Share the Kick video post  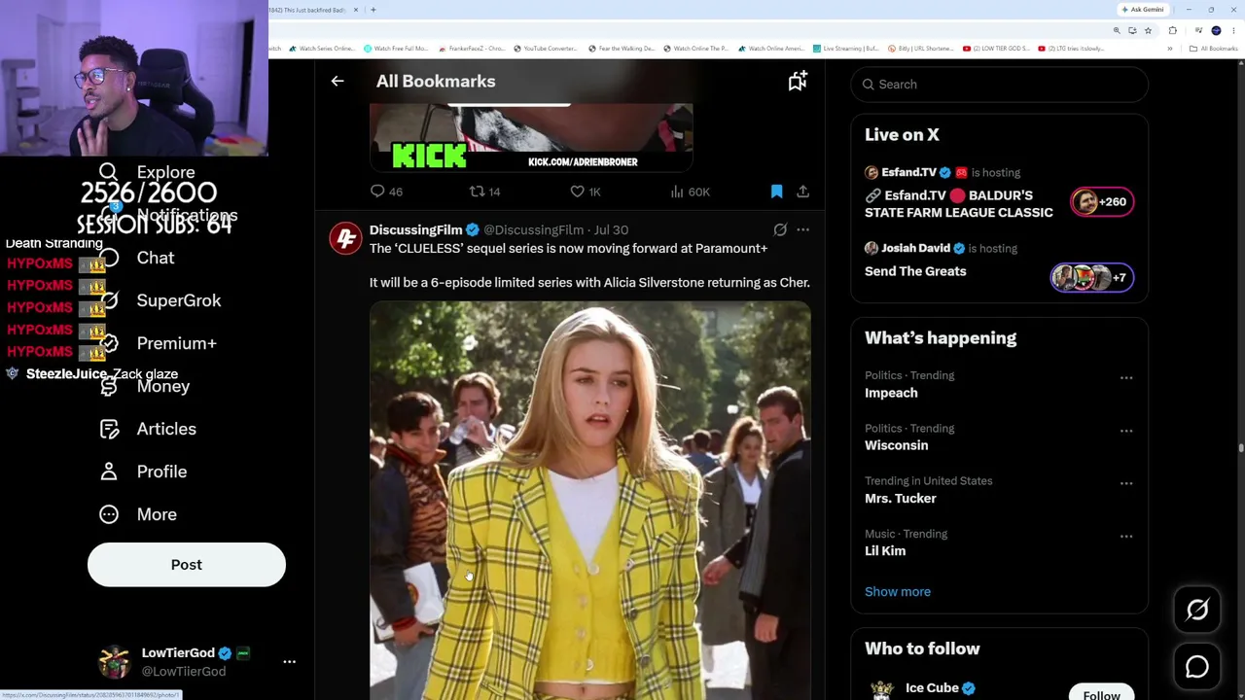point(802,192)
